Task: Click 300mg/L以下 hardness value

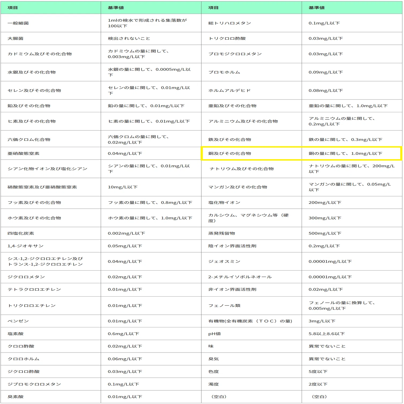Action: tap(325, 218)
